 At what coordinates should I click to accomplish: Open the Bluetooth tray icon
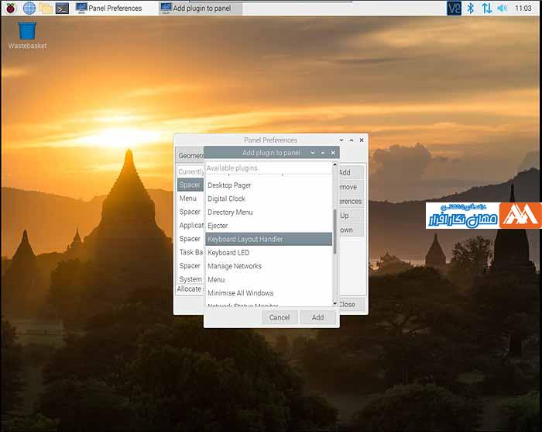470,8
